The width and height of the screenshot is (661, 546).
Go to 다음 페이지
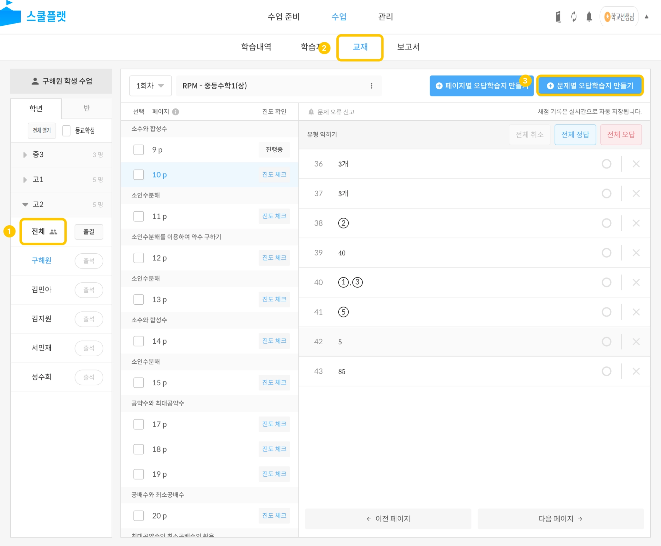click(x=560, y=519)
